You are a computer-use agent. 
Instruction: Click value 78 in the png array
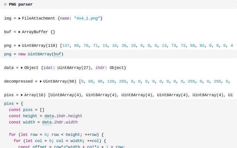[86, 46]
